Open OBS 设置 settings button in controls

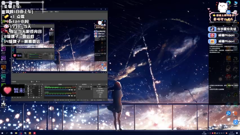100,95
